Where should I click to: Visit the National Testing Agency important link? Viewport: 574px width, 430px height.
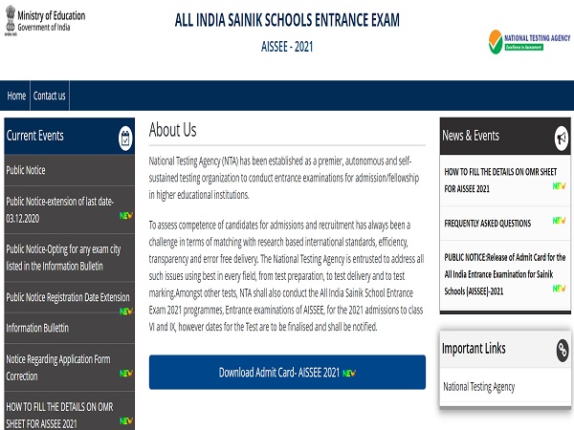click(478, 387)
